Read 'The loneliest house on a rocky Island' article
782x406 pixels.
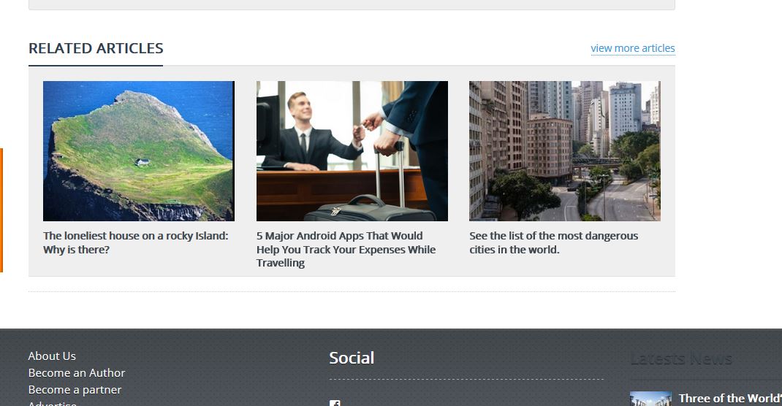point(136,242)
